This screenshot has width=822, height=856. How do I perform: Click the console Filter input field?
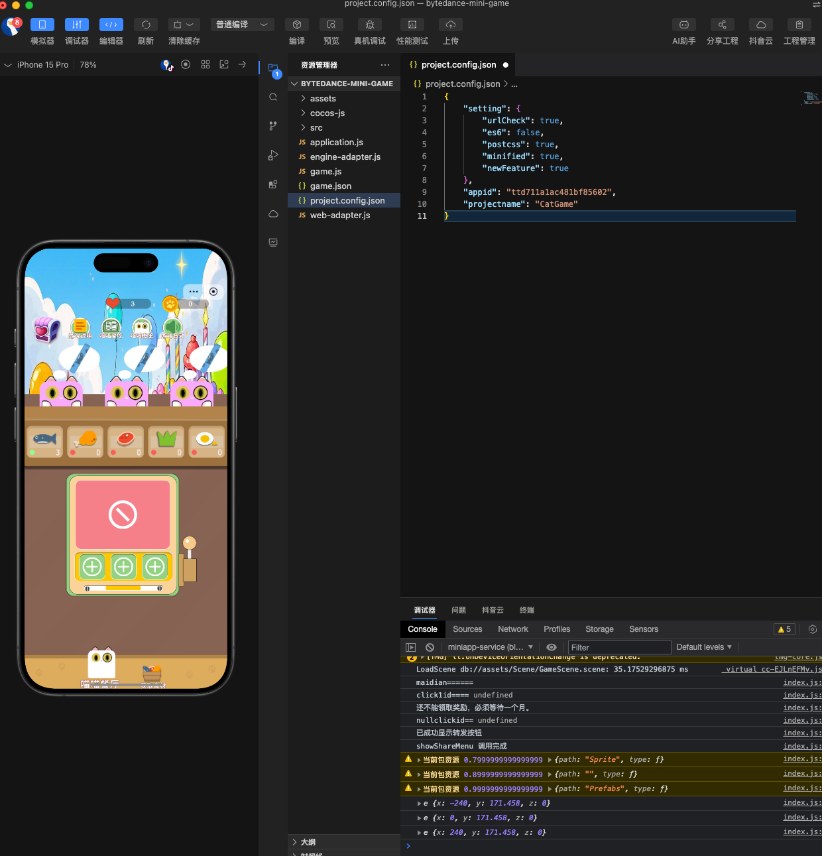[620, 647]
